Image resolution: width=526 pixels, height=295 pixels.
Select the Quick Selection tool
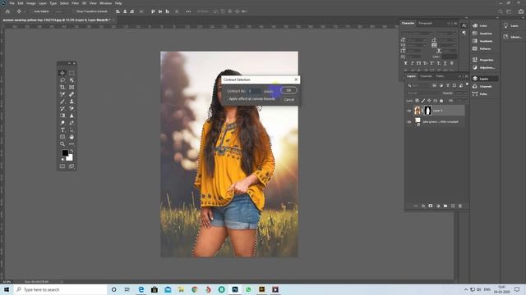(x=72, y=80)
